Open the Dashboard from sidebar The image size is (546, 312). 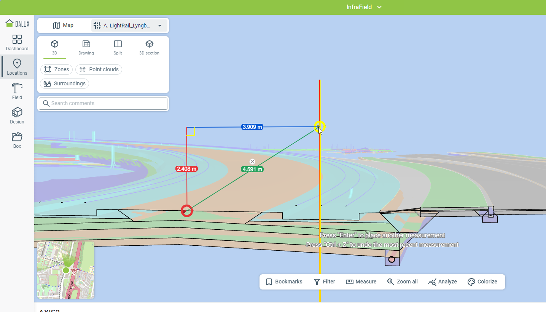[17, 43]
